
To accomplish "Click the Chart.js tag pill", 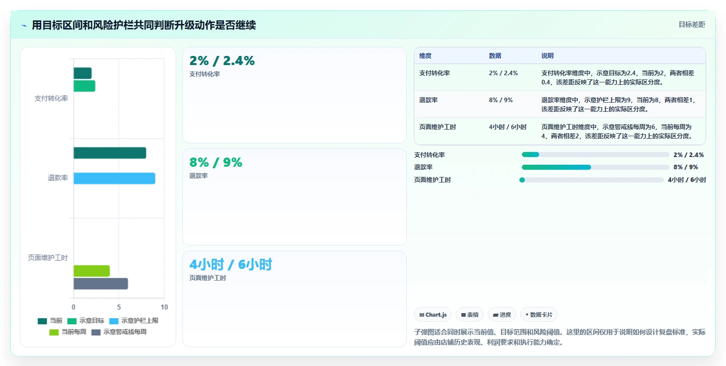I will [x=433, y=315].
